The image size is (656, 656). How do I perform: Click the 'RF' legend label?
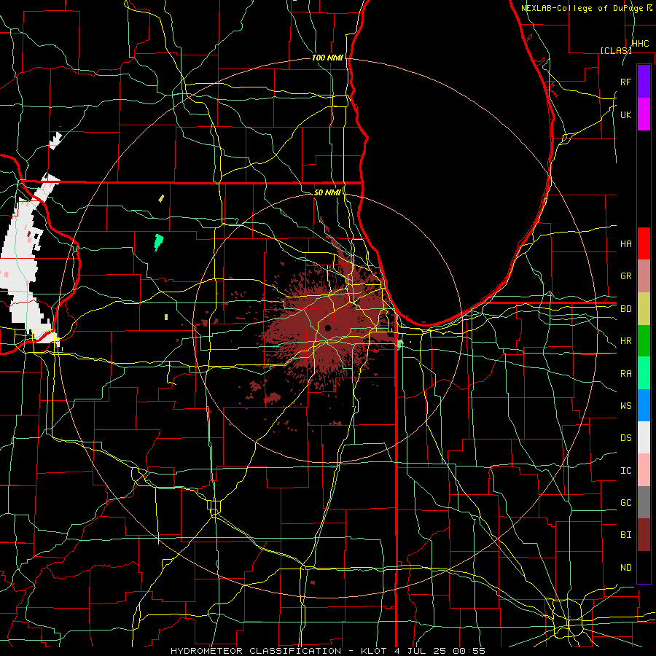(625, 82)
